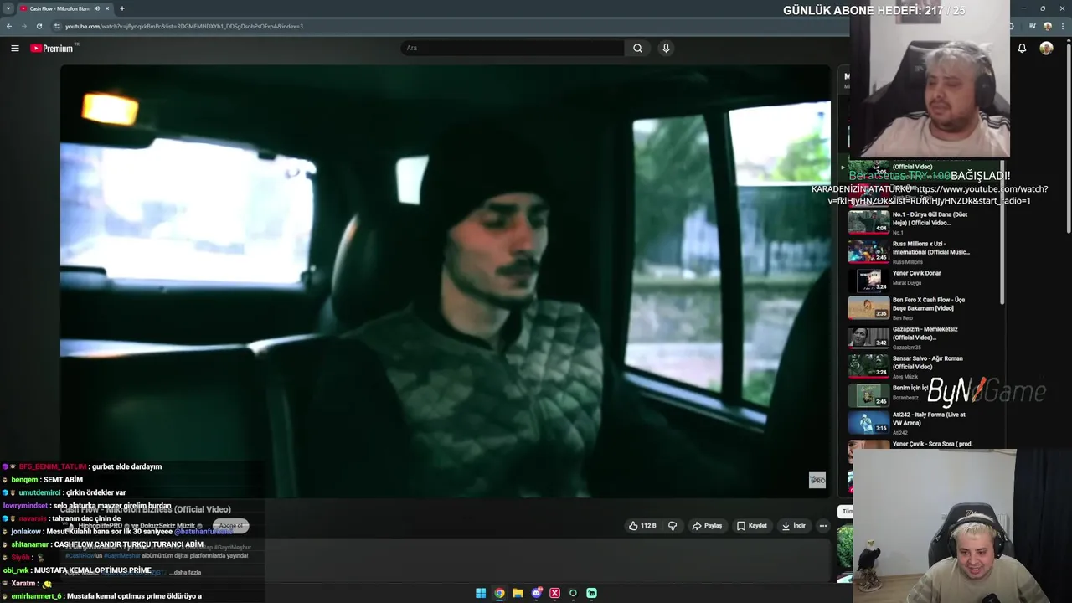Open a new browser tab

click(x=122, y=8)
